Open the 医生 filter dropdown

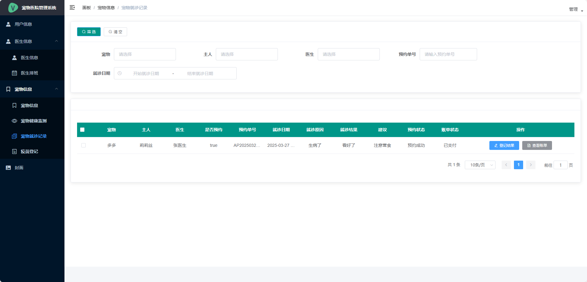point(349,54)
